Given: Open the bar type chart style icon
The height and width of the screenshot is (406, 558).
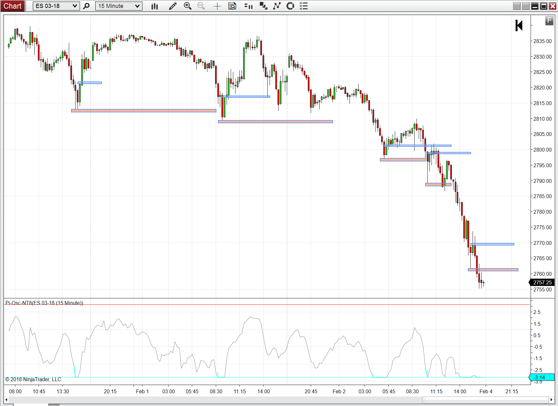Looking at the screenshot, I should (155, 6).
